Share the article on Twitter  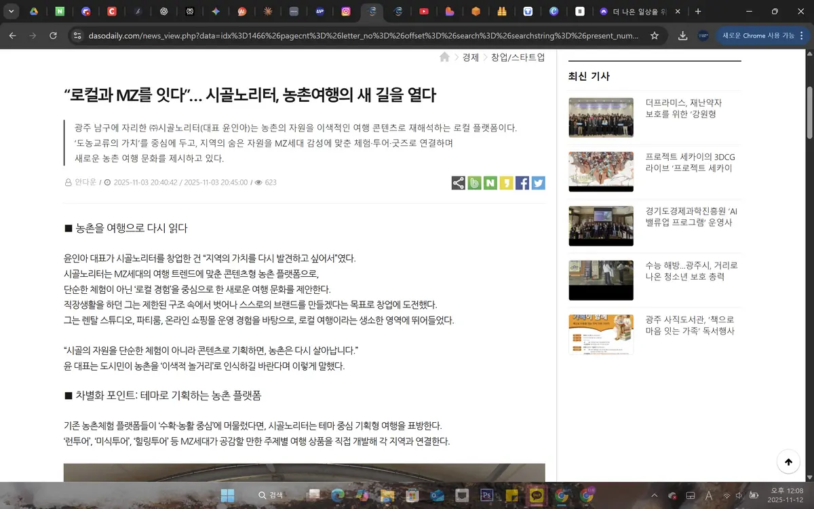(538, 183)
